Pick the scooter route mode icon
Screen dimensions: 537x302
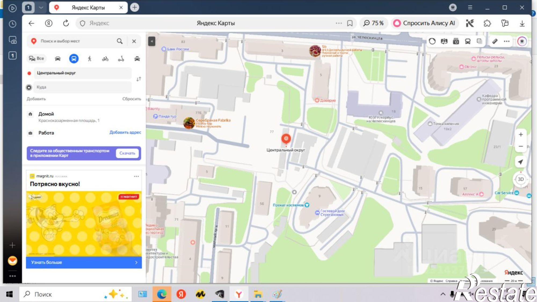click(x=121, y=59)
